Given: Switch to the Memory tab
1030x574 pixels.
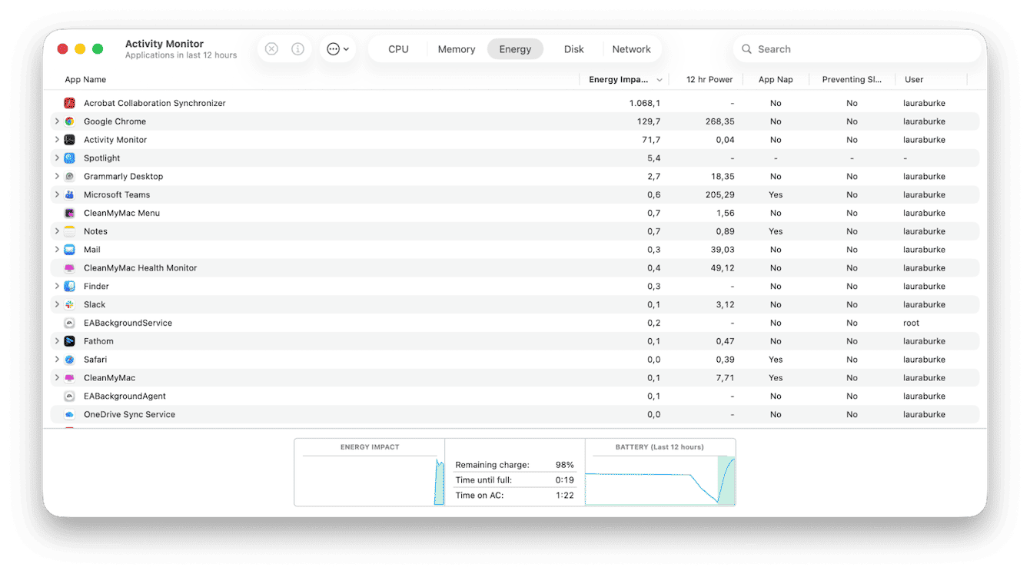Looking at the screenshot, I should pyautogui.click(x=456, y=48).
